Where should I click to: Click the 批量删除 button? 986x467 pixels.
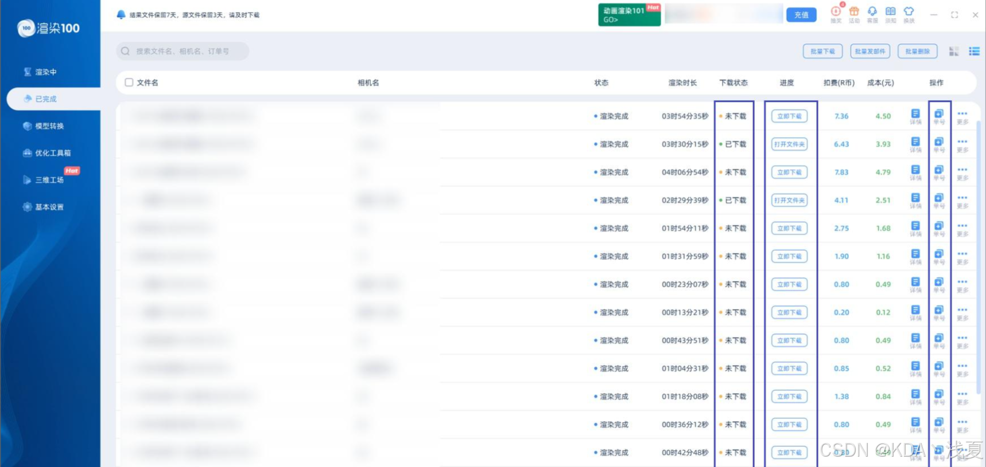(x=917, y=52)
